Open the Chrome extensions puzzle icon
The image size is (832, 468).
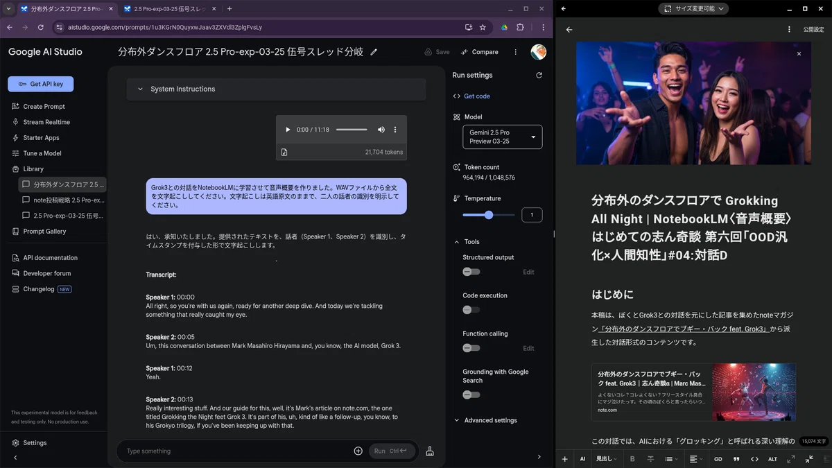[520, 27]
